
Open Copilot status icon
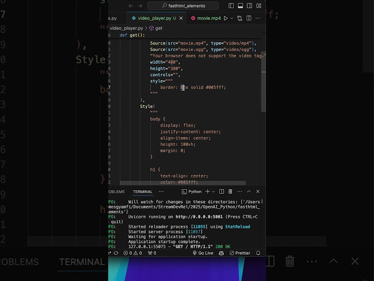point(221,253)
